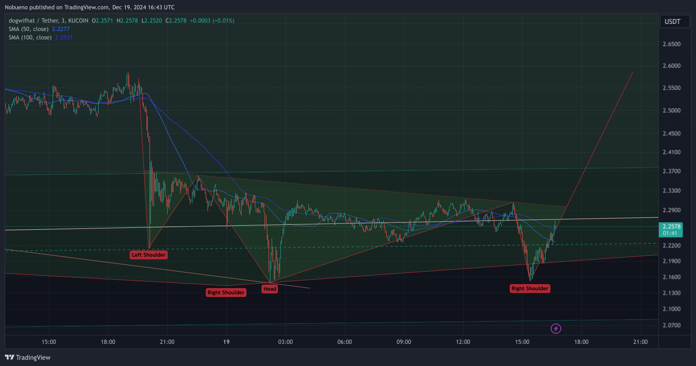
Task: Click the 21:00 label at far right
Action: 640,342
